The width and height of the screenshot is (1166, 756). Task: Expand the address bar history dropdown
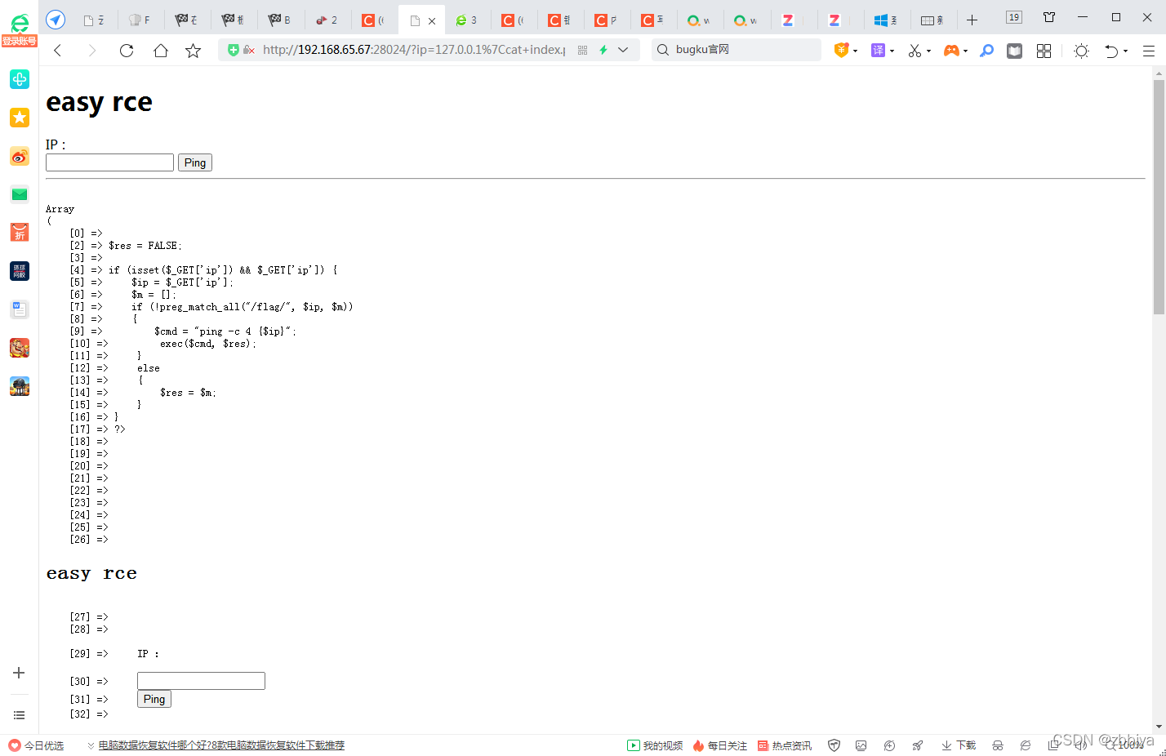pos(623,50)
